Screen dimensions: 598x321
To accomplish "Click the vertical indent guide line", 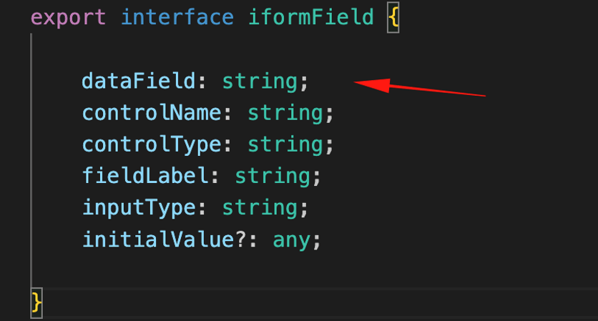I will [x=31, y=160].
